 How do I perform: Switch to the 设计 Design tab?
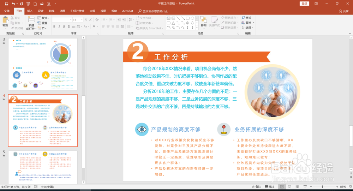tap(41, 11)
